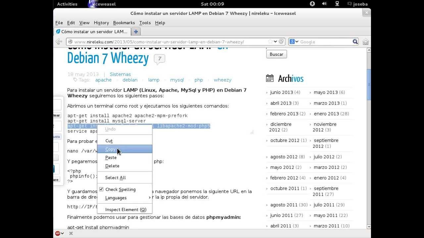
Task: Open the marzo 2011 archive link
Action: pyautogui.click(x=327, y=226)
